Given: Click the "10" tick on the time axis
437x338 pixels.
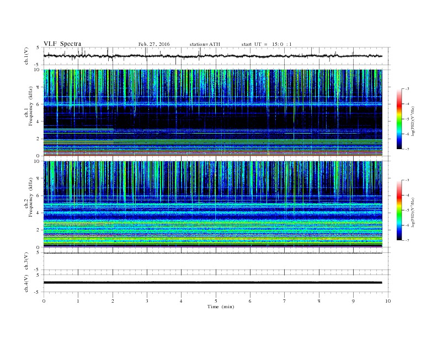Looking at the screenshot, I should 388,301.
